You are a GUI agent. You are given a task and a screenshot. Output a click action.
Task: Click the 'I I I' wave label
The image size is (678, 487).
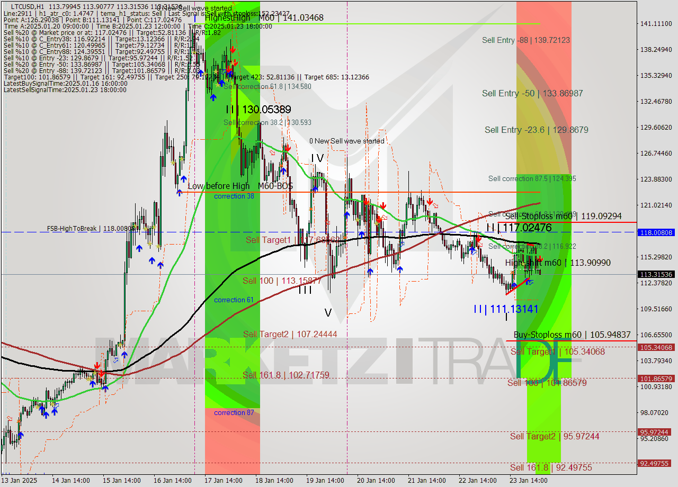click(x=305, y=290)
